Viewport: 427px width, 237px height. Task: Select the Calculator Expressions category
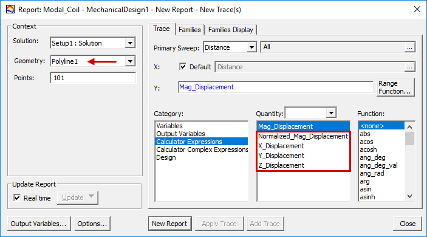(x=202, y=142)
